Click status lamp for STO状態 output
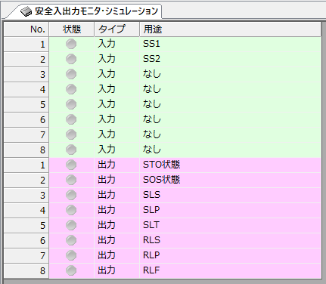Image resolution: width=326 pixels, height=284 pixels. pos(71,165)
